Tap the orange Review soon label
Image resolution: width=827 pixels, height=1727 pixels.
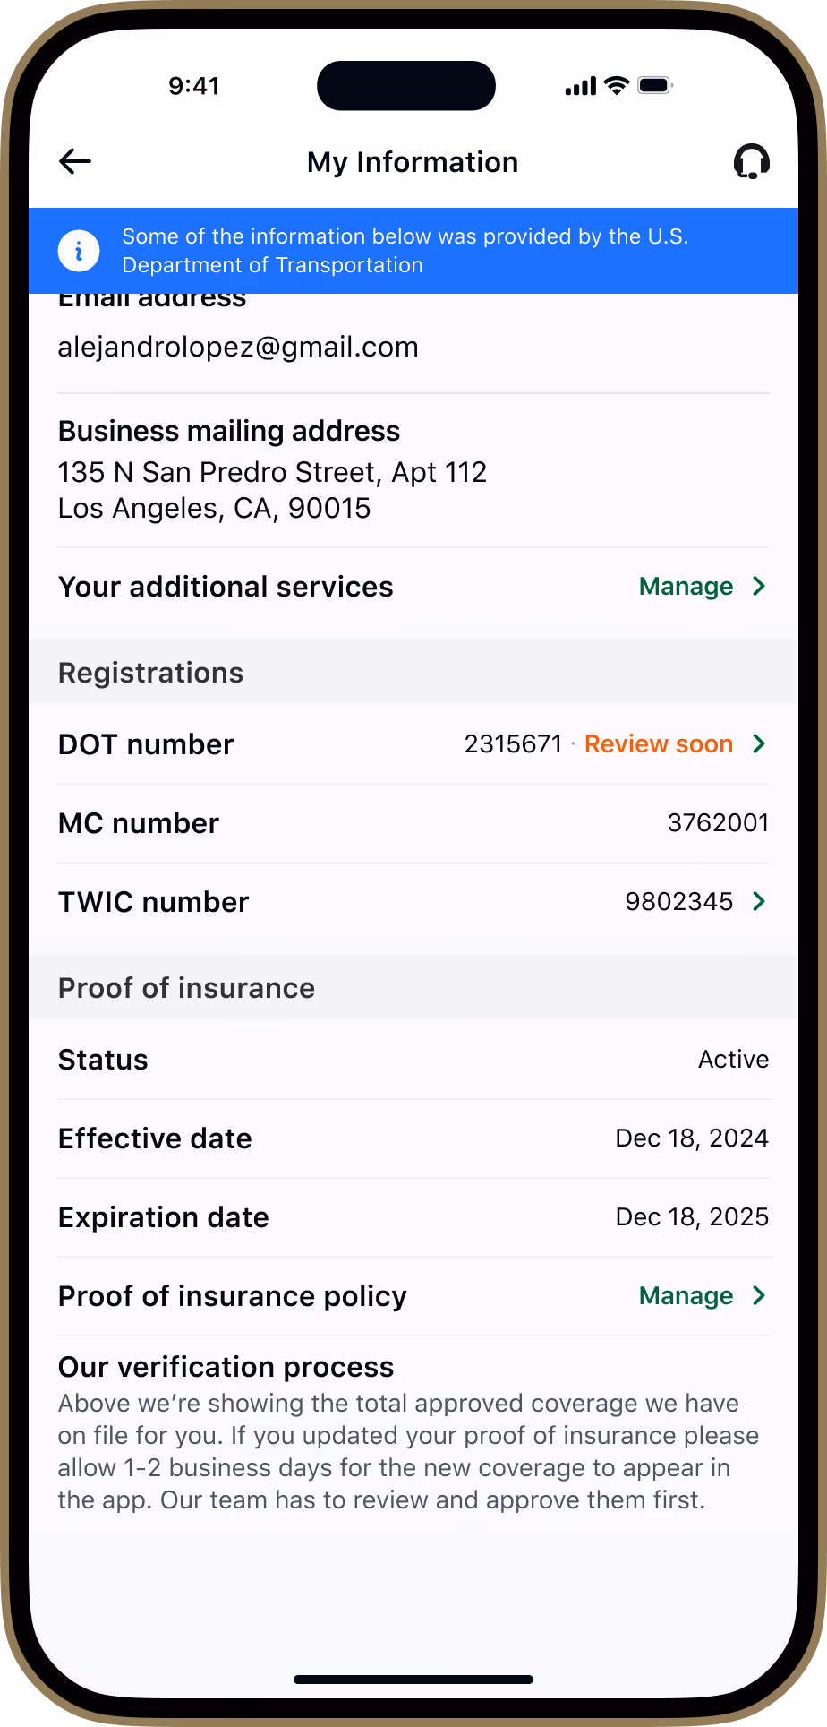(x=659, y=743)
